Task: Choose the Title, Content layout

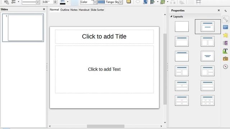Action: coord(182,42)
